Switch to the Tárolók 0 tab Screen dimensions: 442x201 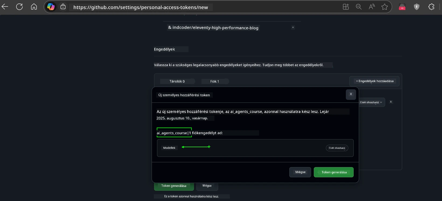(x=177, y=81)
